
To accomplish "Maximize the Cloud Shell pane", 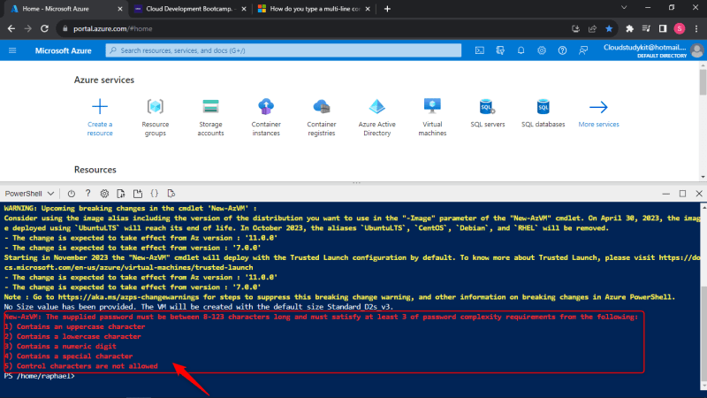I will 682,194.
